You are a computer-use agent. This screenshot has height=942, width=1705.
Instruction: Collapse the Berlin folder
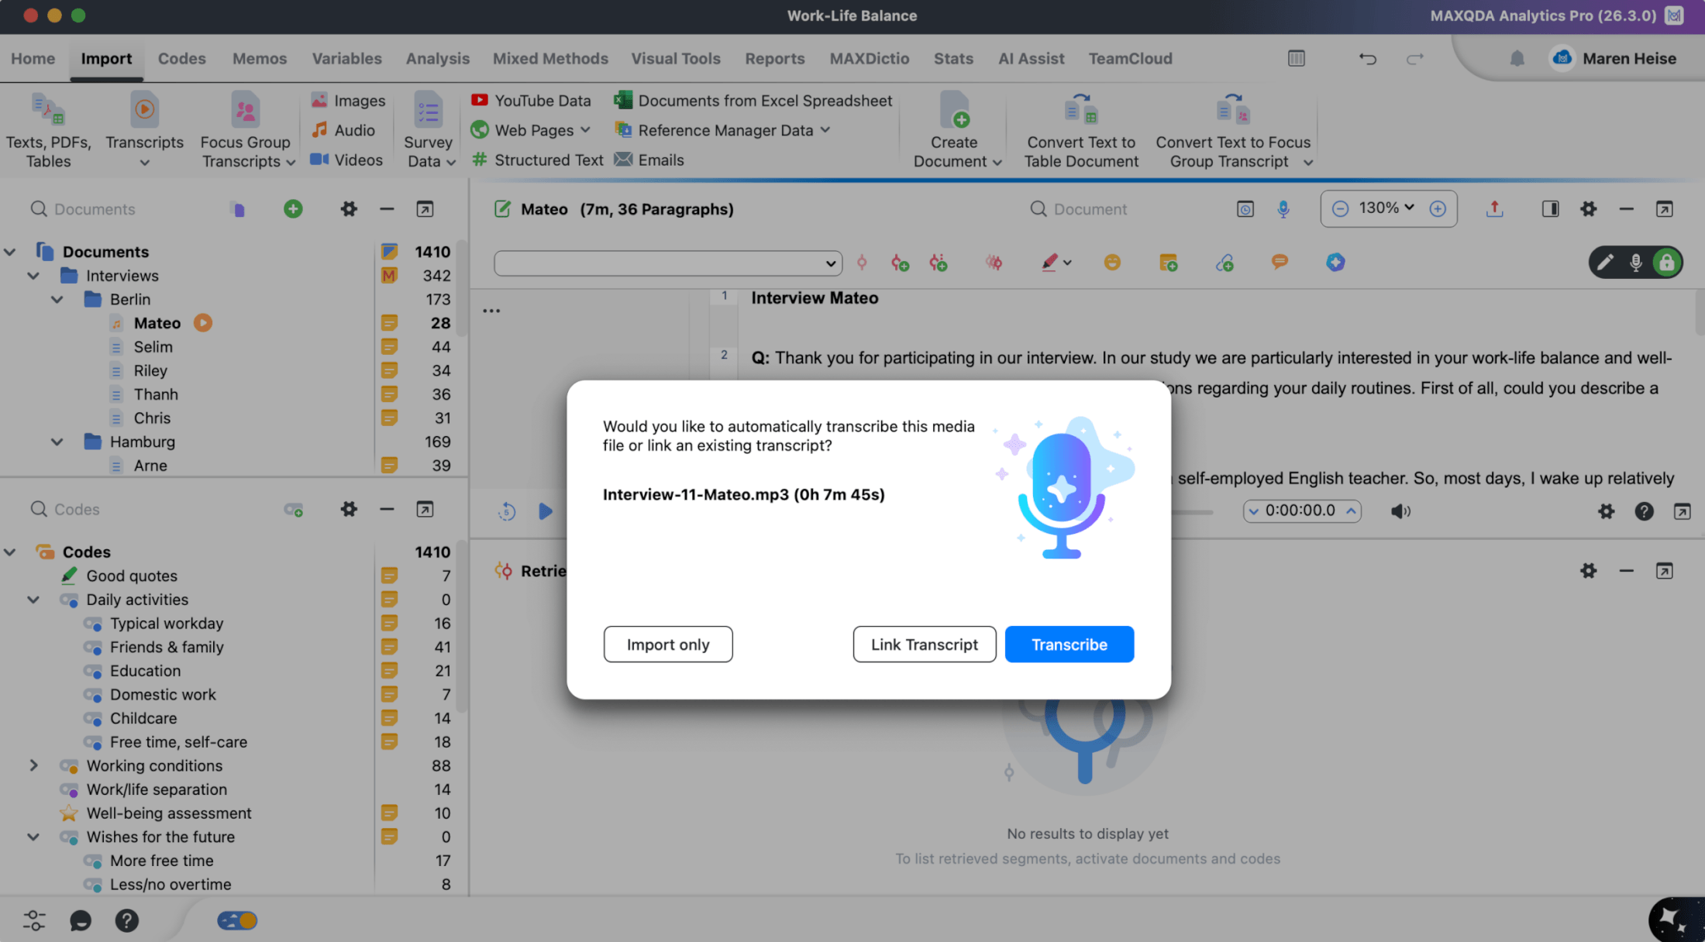(x=57, y=300)
